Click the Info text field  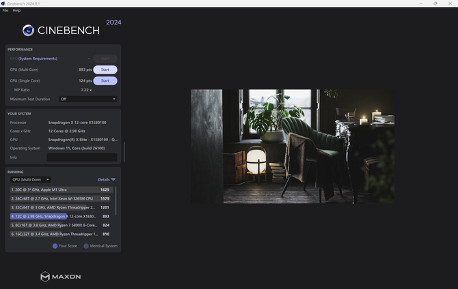click(82, 157)
